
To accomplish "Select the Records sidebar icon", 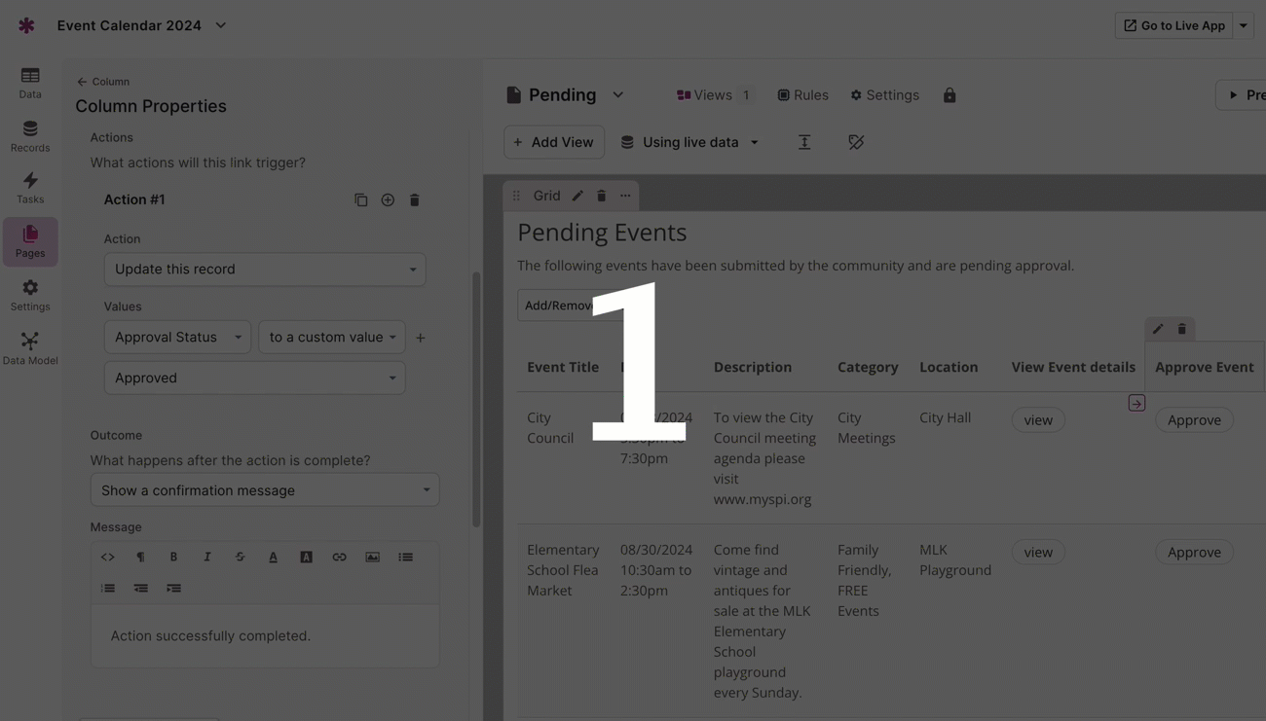I will [x=29, y=134].
